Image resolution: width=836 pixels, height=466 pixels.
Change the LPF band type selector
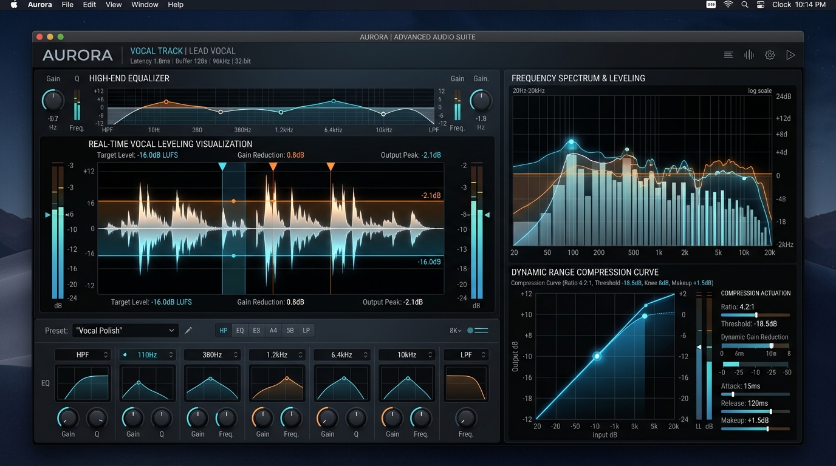466,355
